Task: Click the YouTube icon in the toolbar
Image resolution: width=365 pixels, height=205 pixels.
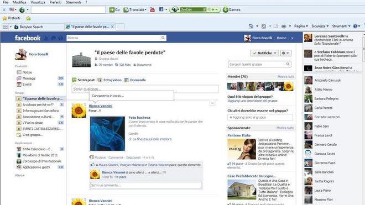Action: [x=153, y=9]
